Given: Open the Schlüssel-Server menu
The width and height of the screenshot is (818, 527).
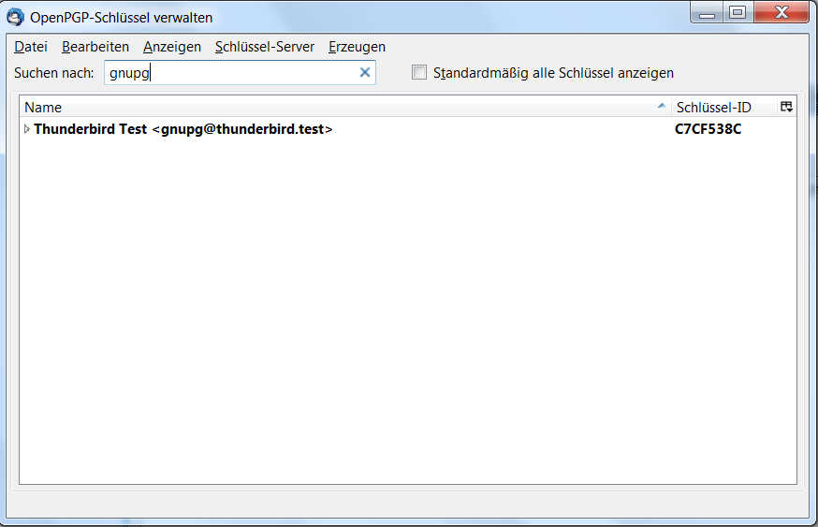Looking at the screenshot, I should 265,47.
